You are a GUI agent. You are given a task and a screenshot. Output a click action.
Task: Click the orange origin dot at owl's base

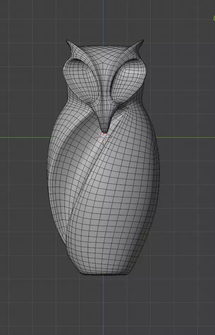coord(103,275)
